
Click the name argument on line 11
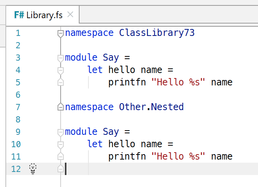pyautogui.click(x=222, y=156)
